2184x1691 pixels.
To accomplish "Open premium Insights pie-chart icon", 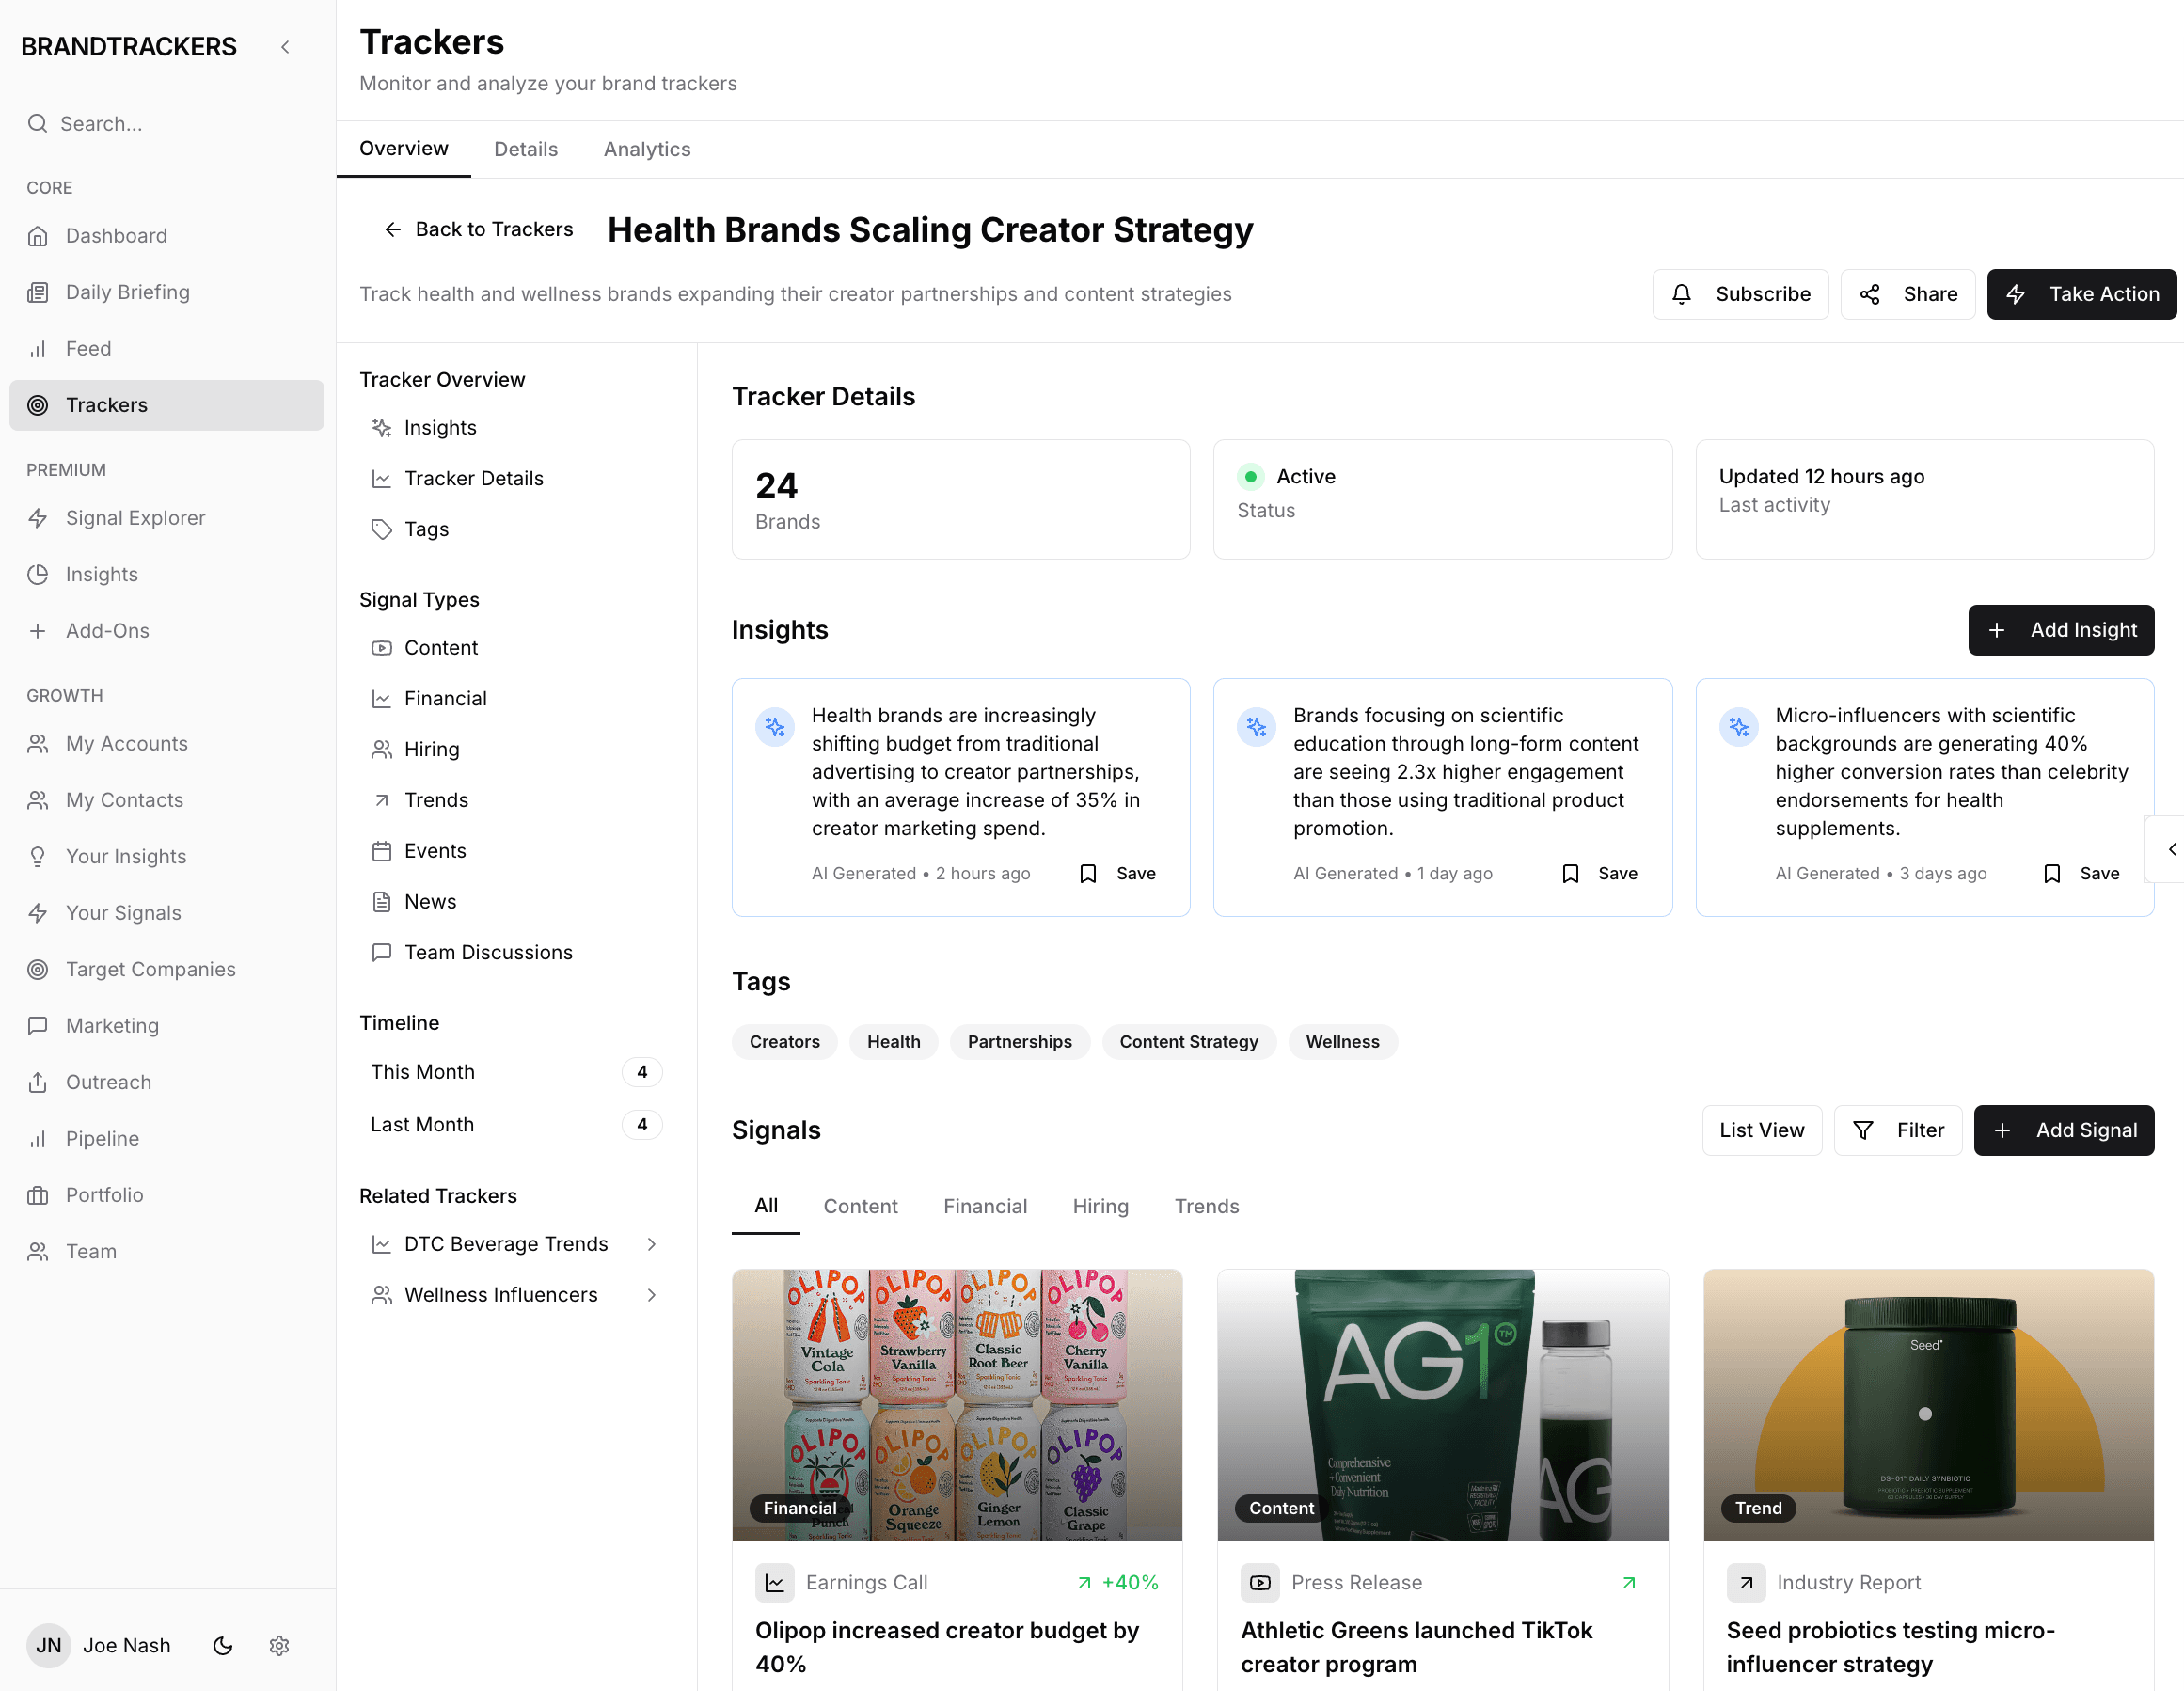I will (x=38, y=574).
